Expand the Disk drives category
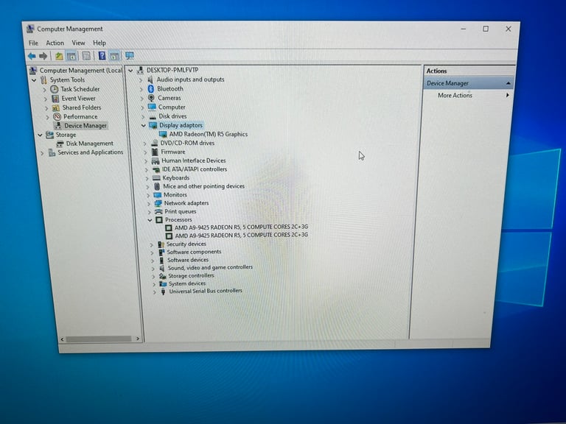This screenshot has height=424, width=566. (143, 116)
